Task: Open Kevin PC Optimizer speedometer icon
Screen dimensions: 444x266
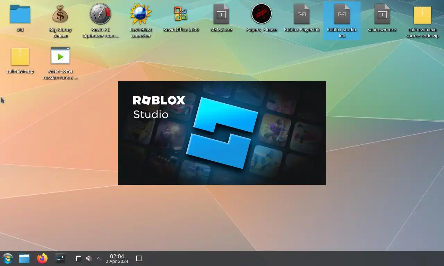Action: coord(100,14)
